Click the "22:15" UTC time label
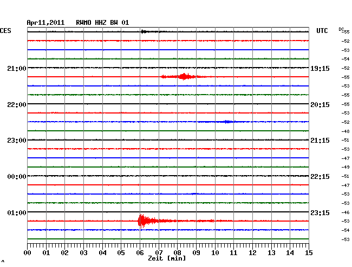This screenshot has height=267, width=352. [x=320, y=177]
